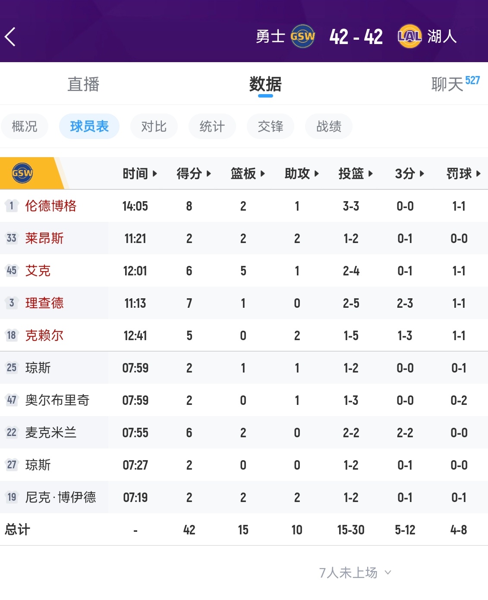
Task: Open player 琼斯 number 25 profile
Action: tap(38, 368)
